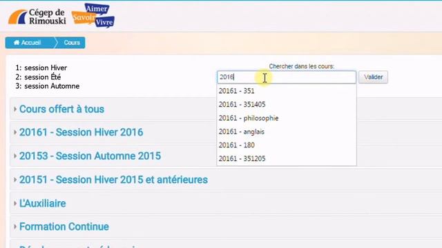Image resolution: width=442 pixels, height=248 pixels.
Task: Click the text "1: session Hiver"
Action: (41, 68)
